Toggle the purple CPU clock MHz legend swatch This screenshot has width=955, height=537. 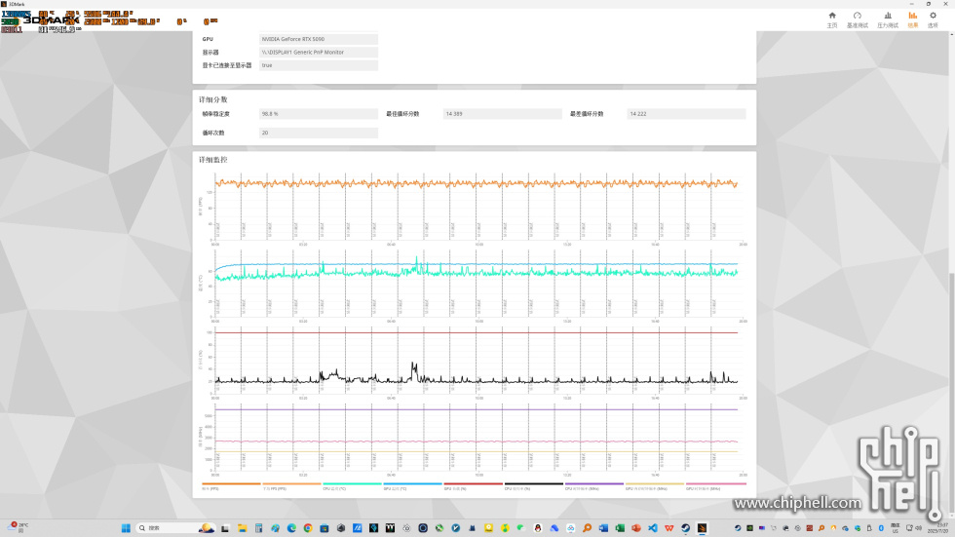click(x=594, y=484)
